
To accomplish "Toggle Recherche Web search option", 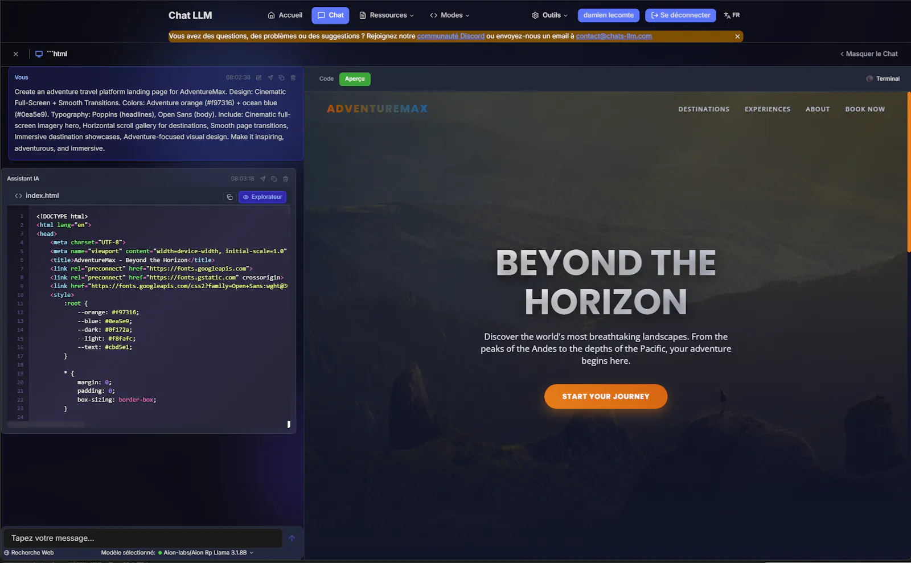I will (x=29, y=553).
